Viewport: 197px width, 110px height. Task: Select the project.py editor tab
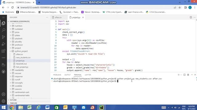(76, 17)
